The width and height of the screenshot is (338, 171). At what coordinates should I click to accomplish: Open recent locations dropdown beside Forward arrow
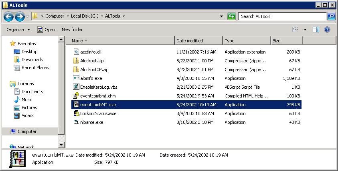pos(27,16)
